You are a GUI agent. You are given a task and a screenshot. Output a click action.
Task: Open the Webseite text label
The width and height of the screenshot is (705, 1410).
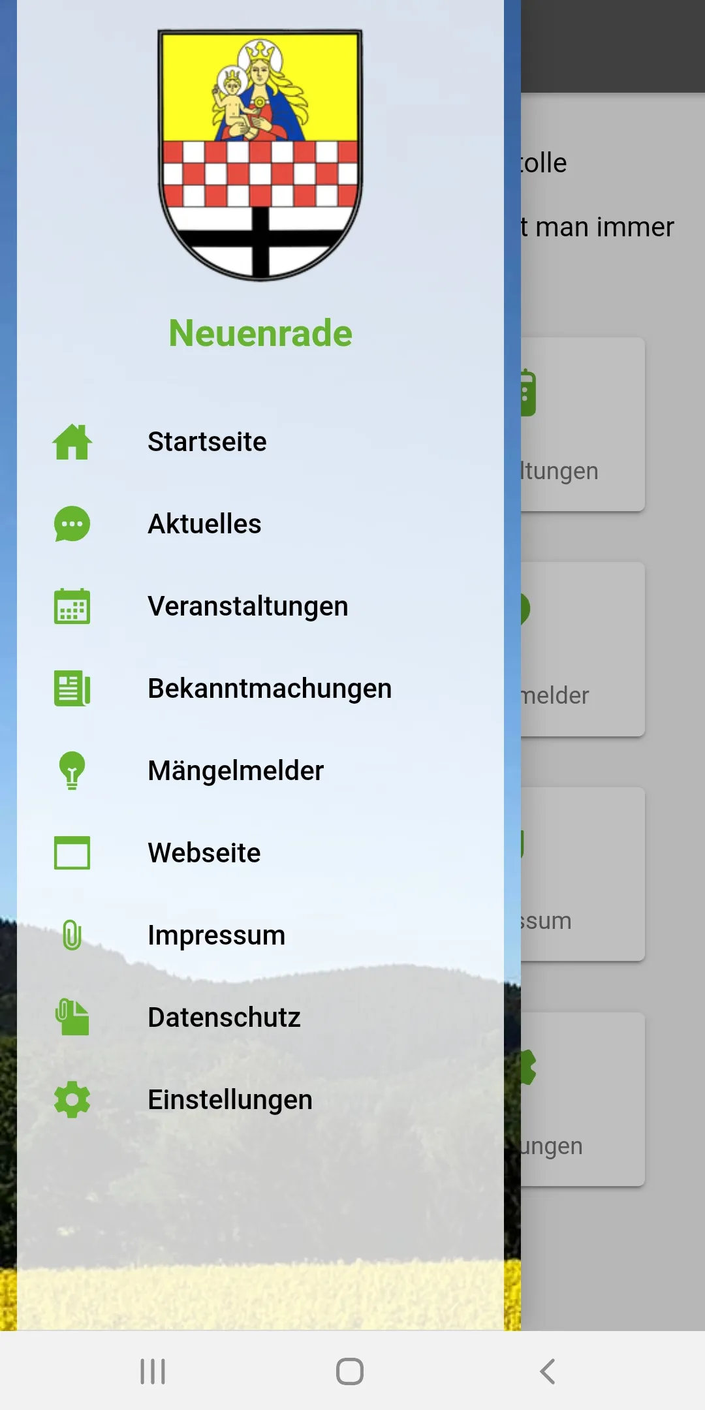tap(204, 853)
